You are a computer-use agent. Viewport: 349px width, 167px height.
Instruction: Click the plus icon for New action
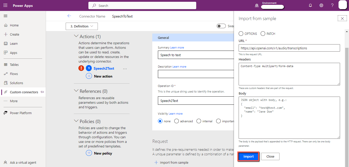[x=89, y=76]
